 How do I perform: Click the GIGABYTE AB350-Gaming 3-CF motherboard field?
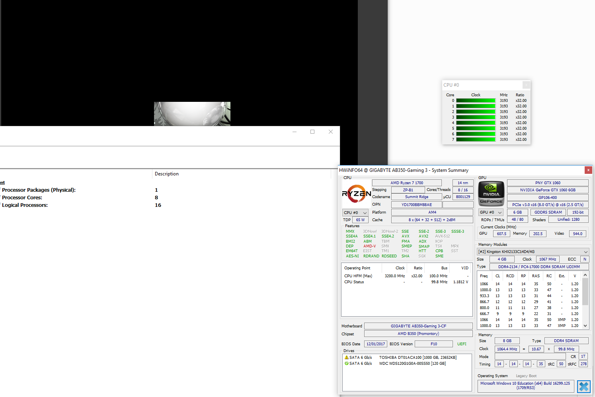[x=418, y=326]
